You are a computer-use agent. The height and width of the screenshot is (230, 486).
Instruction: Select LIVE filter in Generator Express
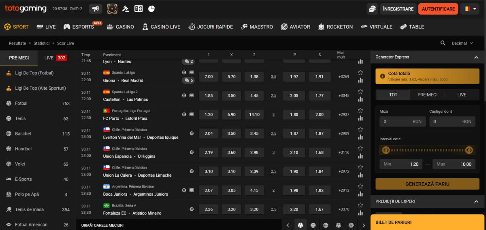[462, 95]
